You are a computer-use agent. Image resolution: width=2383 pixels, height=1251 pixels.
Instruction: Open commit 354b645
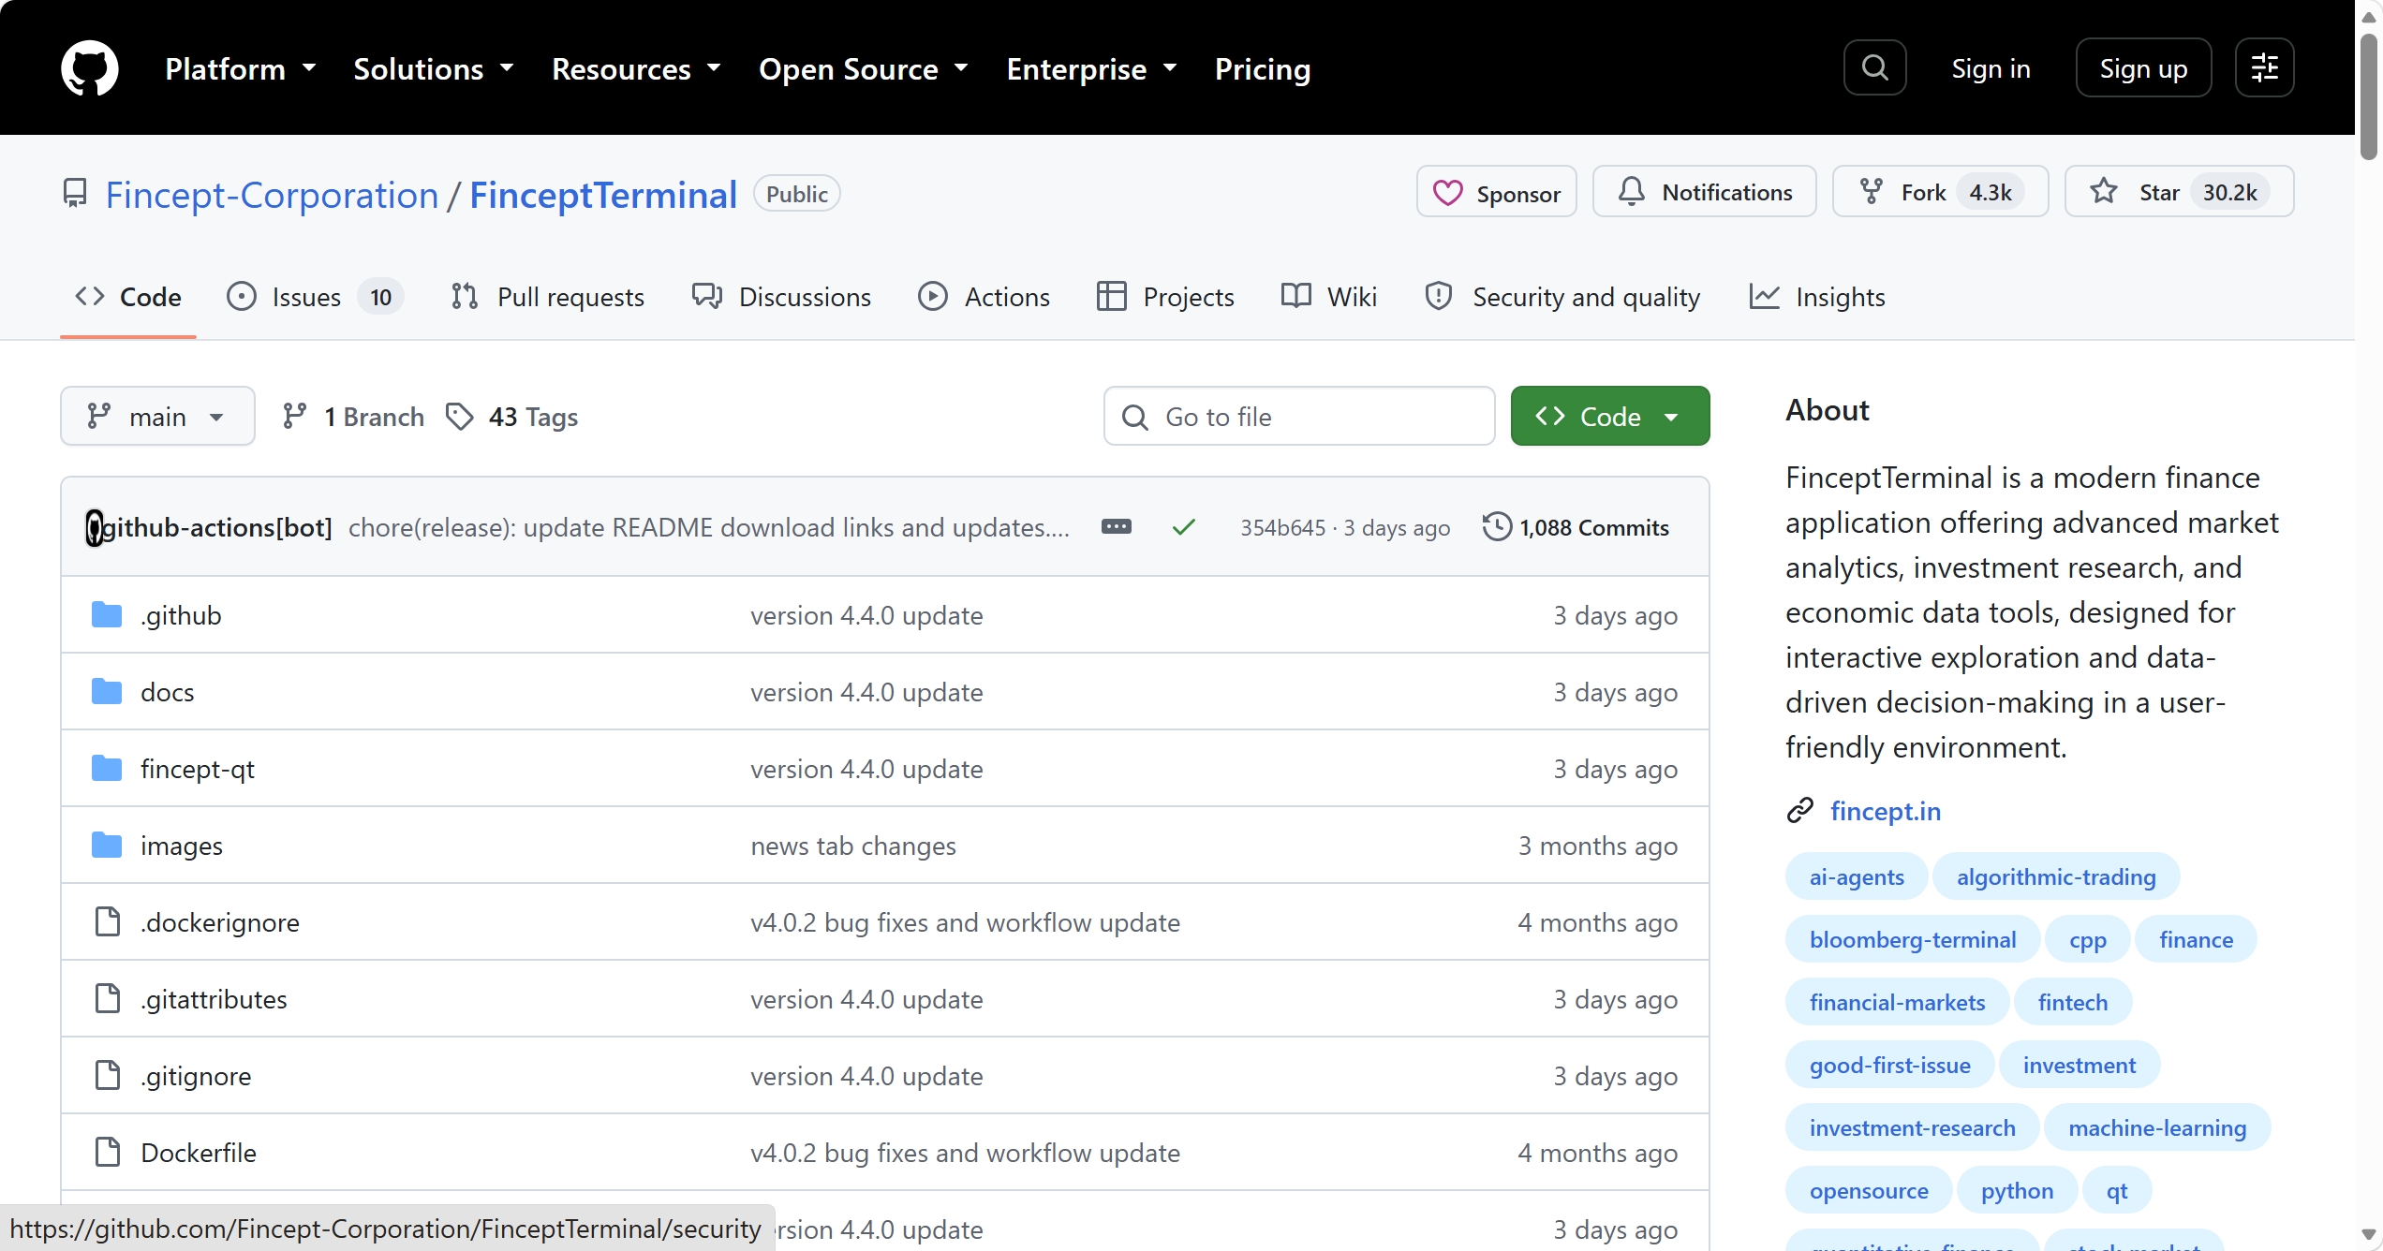point(1282,528)
